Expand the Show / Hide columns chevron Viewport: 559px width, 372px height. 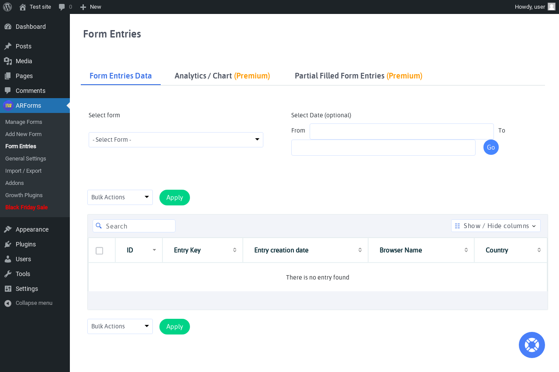tap(534, 226)
